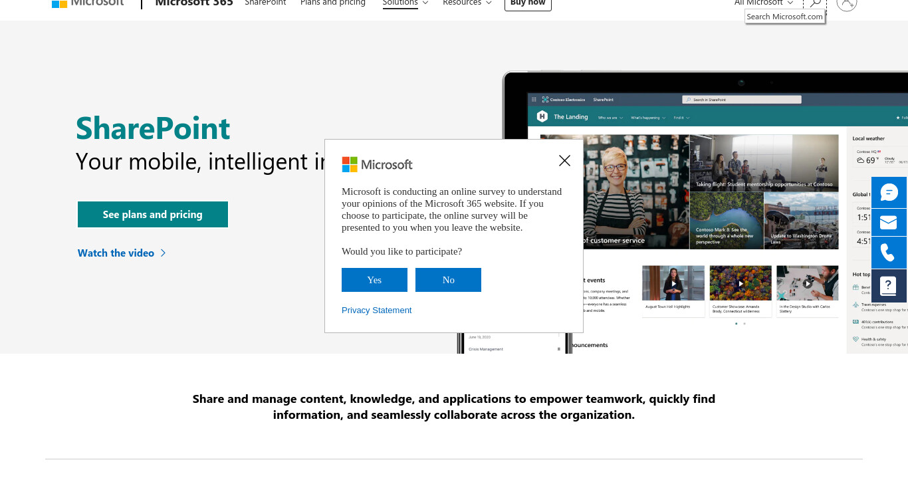Click the See plans and pricing button
908x484 pixels.
click(153, 215)
